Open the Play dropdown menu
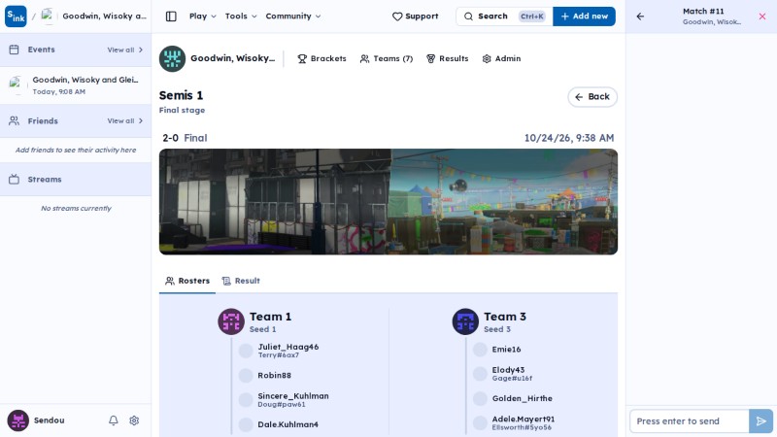Viewport: 777px width, 437px height. pyautogui.click(x=203, y=17)
